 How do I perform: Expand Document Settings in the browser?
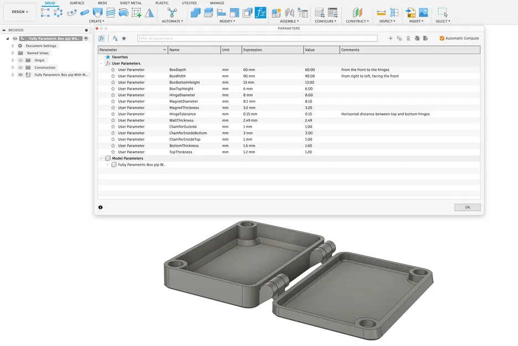coord(13,46)
